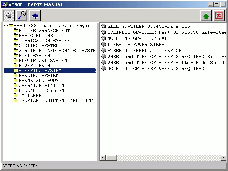Open the POWER TRAIN folder icon
Screen dimensions: 228x171
click(x=16, y=66)
